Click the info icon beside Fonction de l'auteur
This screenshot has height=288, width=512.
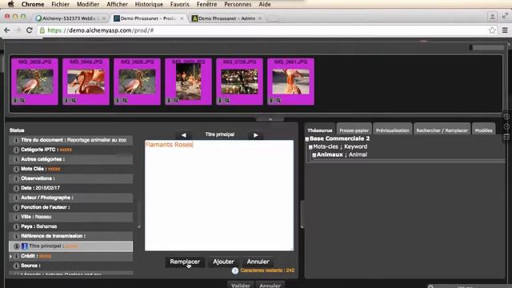[16, 207]
